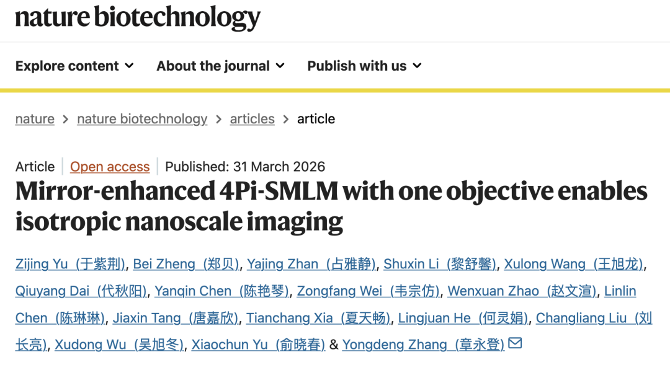
Task: Open Zongfang Wei author link
Action: (368, 291)
